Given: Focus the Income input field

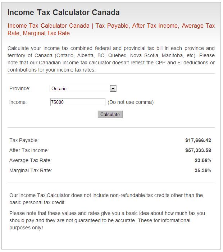Looking at the screenshot, I should point(78,102).
